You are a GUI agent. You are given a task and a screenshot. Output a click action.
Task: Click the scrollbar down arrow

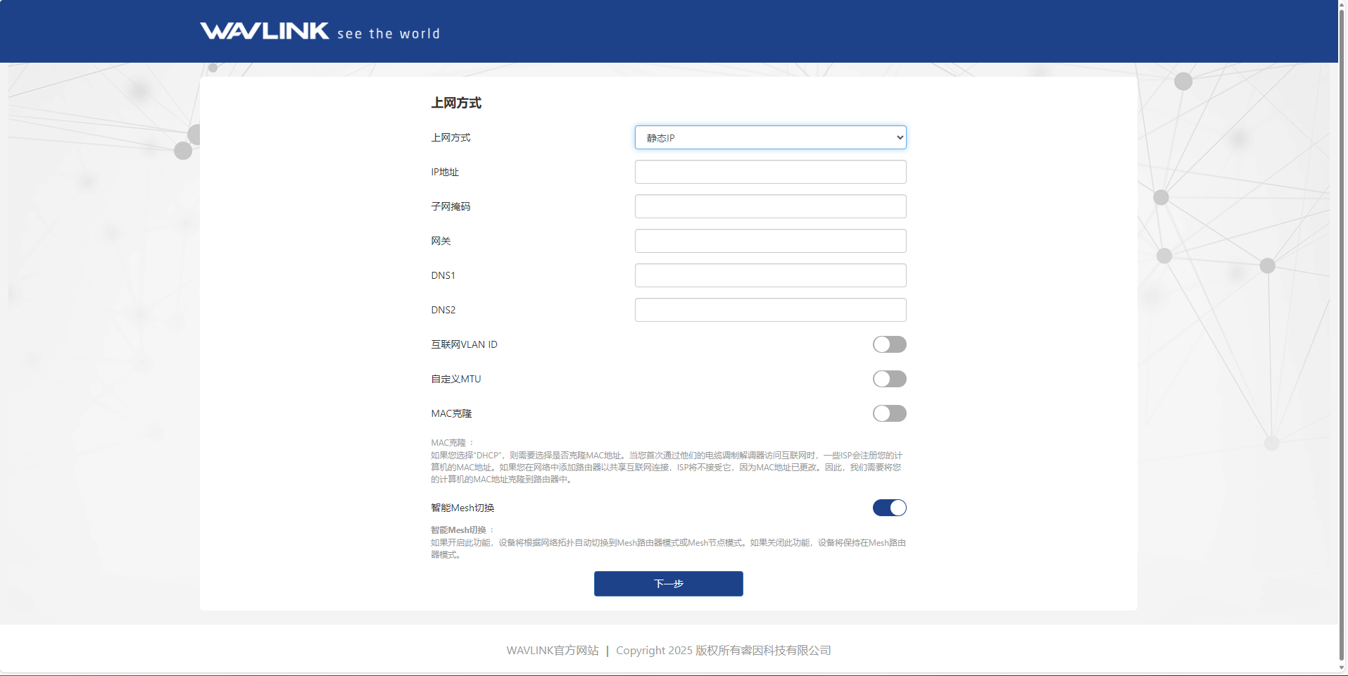(1342, 667)
